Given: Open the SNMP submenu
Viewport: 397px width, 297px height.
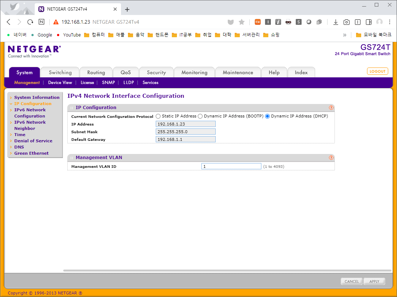Looking at the screenshot, I should [x=108, y=83].
